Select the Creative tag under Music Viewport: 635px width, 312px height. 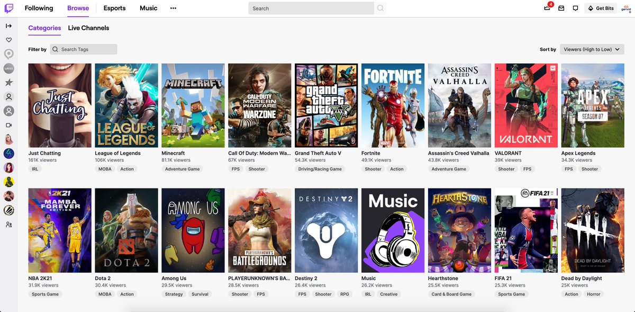tap(388, 294)
